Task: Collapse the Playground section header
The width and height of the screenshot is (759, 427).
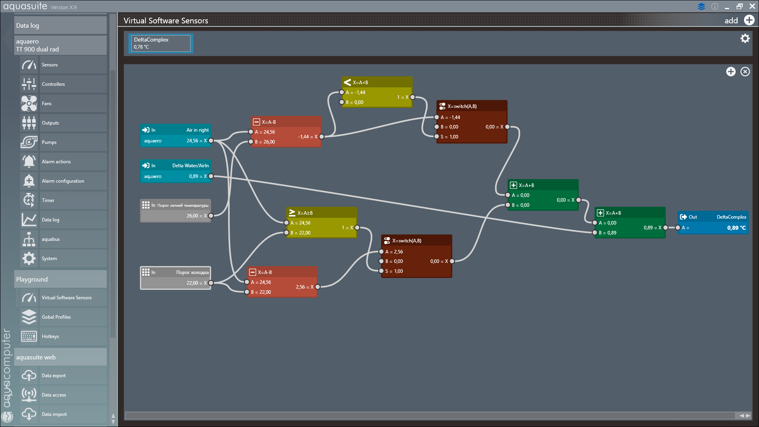Action: click(60, 279)
